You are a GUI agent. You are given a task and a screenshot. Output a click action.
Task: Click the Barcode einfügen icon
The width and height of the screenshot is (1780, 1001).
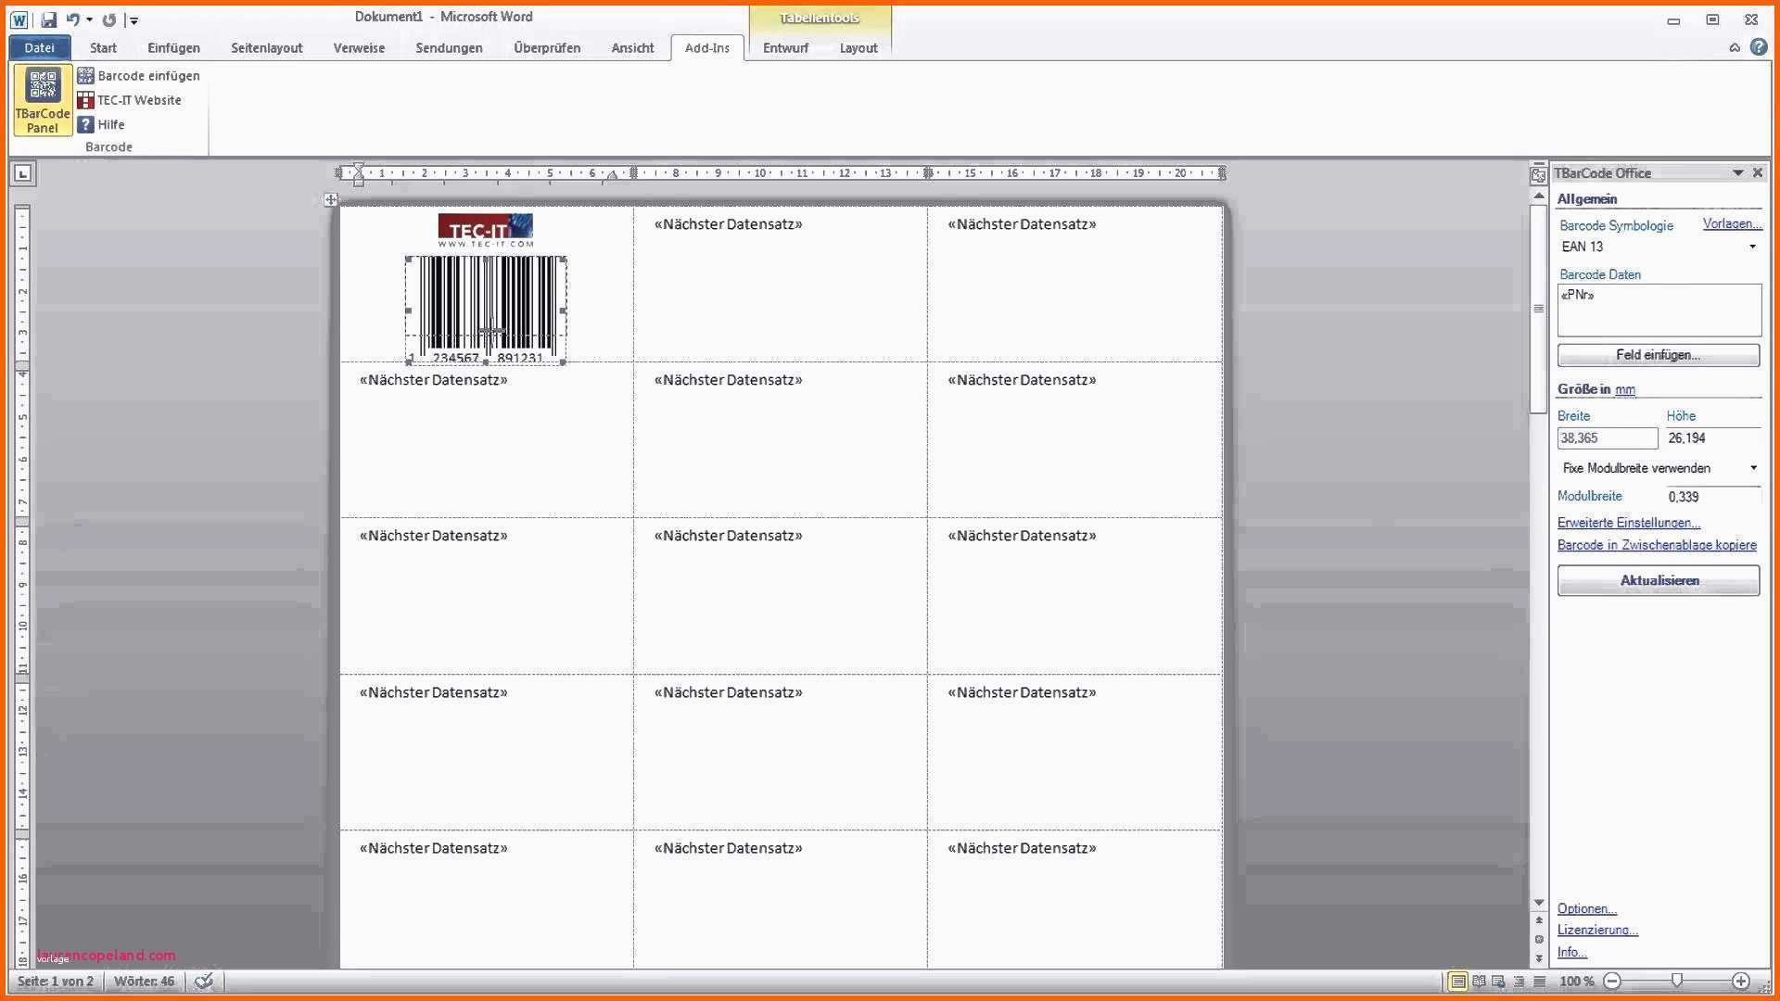pos(85,76)
